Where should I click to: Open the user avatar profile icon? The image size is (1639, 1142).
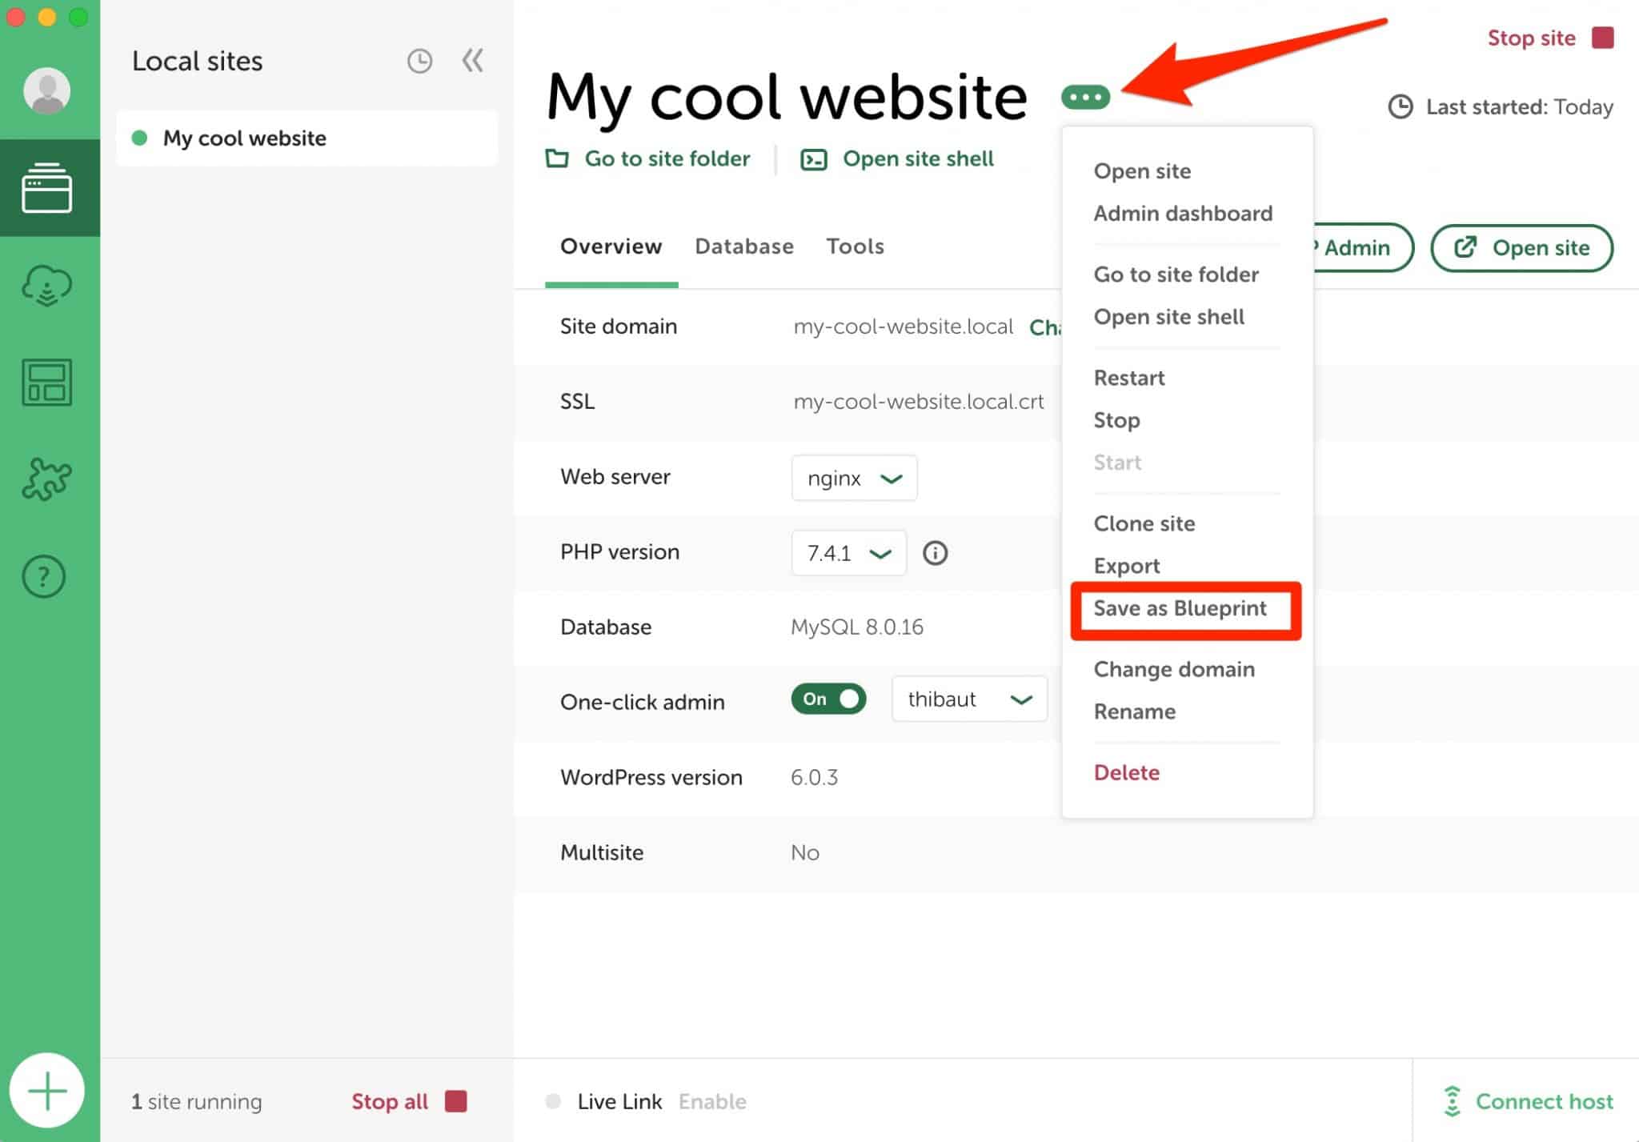[46, 90]
